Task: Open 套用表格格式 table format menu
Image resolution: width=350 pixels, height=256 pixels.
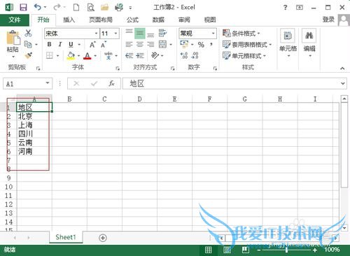Action: tap(247, 44)
